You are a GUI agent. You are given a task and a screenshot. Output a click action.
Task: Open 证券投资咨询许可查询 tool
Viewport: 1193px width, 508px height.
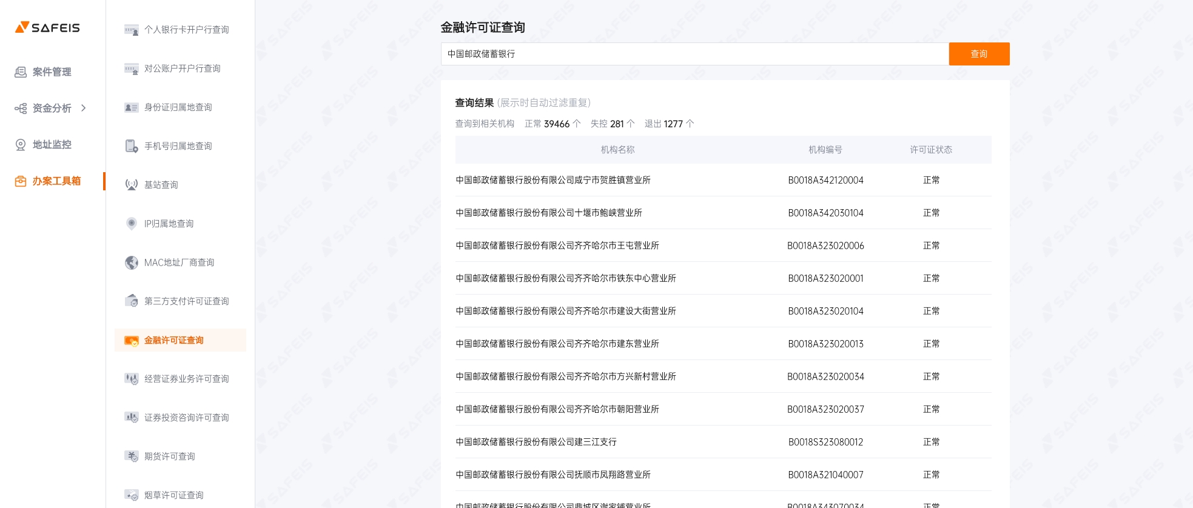(x=186, y=418)
